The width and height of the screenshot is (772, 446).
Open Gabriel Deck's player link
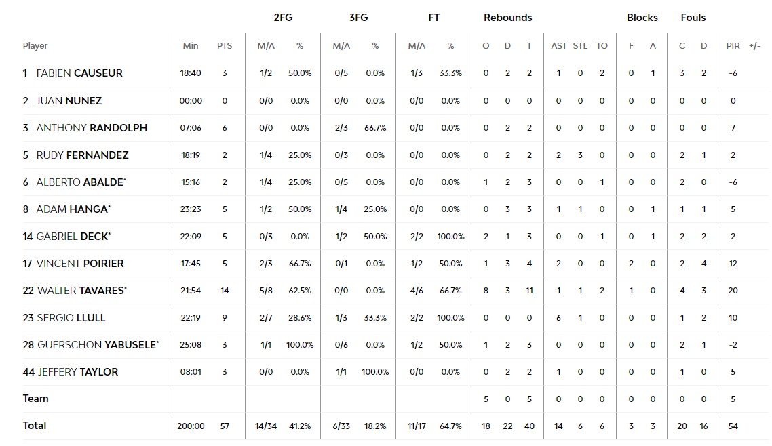[71, 237]
